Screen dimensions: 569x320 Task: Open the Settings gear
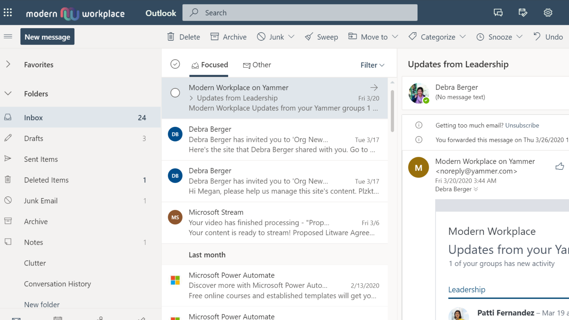[548, 12]
